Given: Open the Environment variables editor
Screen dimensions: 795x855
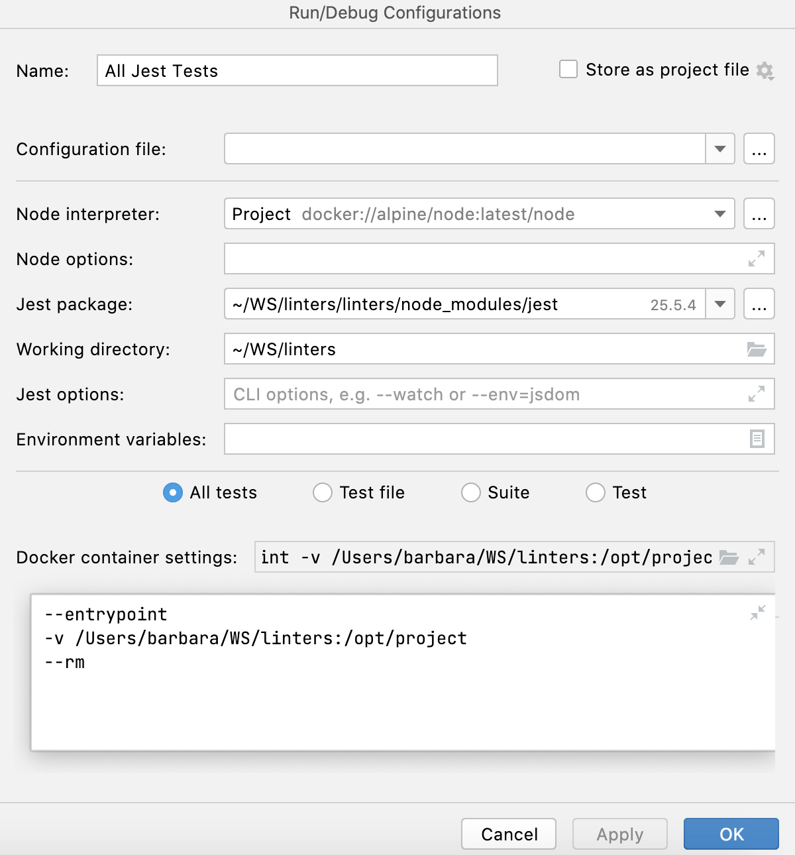Looking at the screenshot, I should pyautogui.click(x=757, y=438).
